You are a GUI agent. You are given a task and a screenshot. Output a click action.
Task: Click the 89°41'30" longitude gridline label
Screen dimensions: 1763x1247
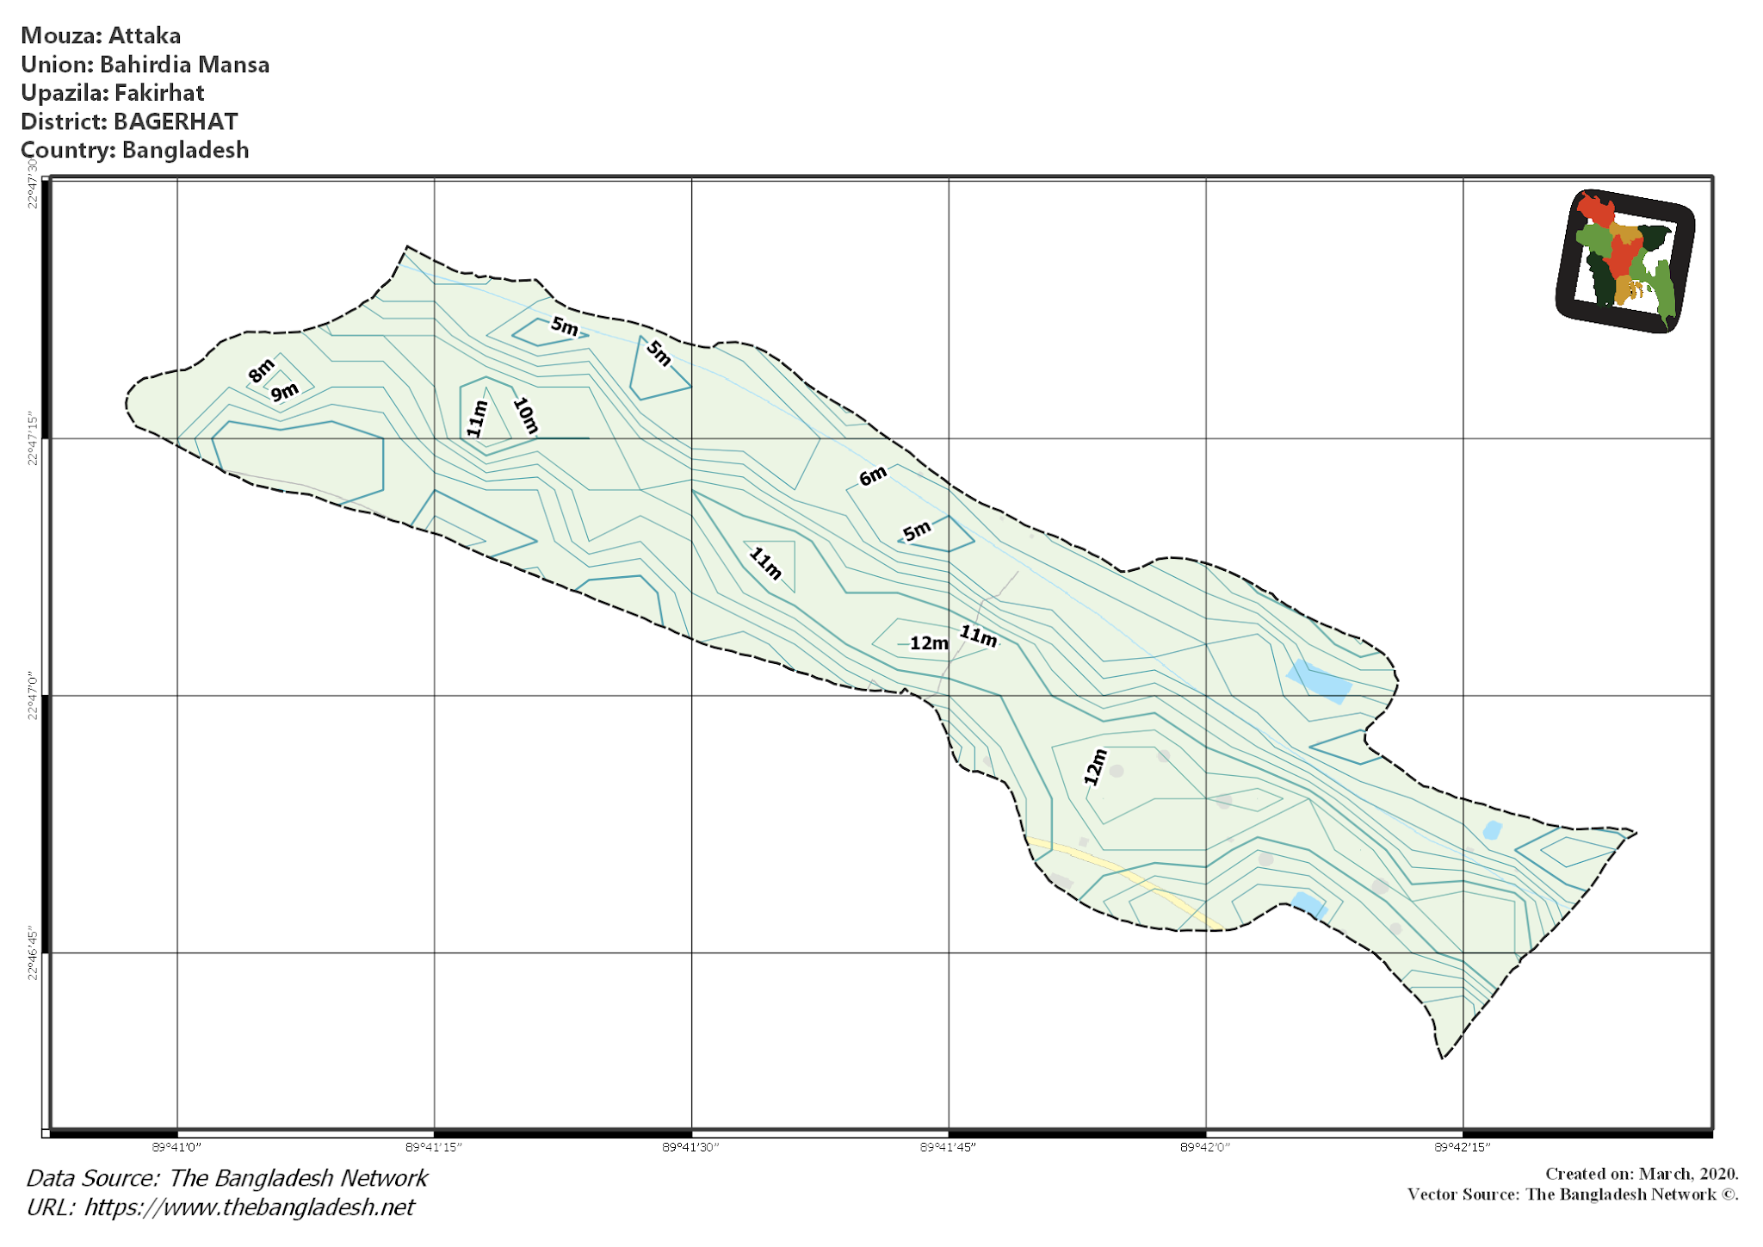click(691, 1146)
